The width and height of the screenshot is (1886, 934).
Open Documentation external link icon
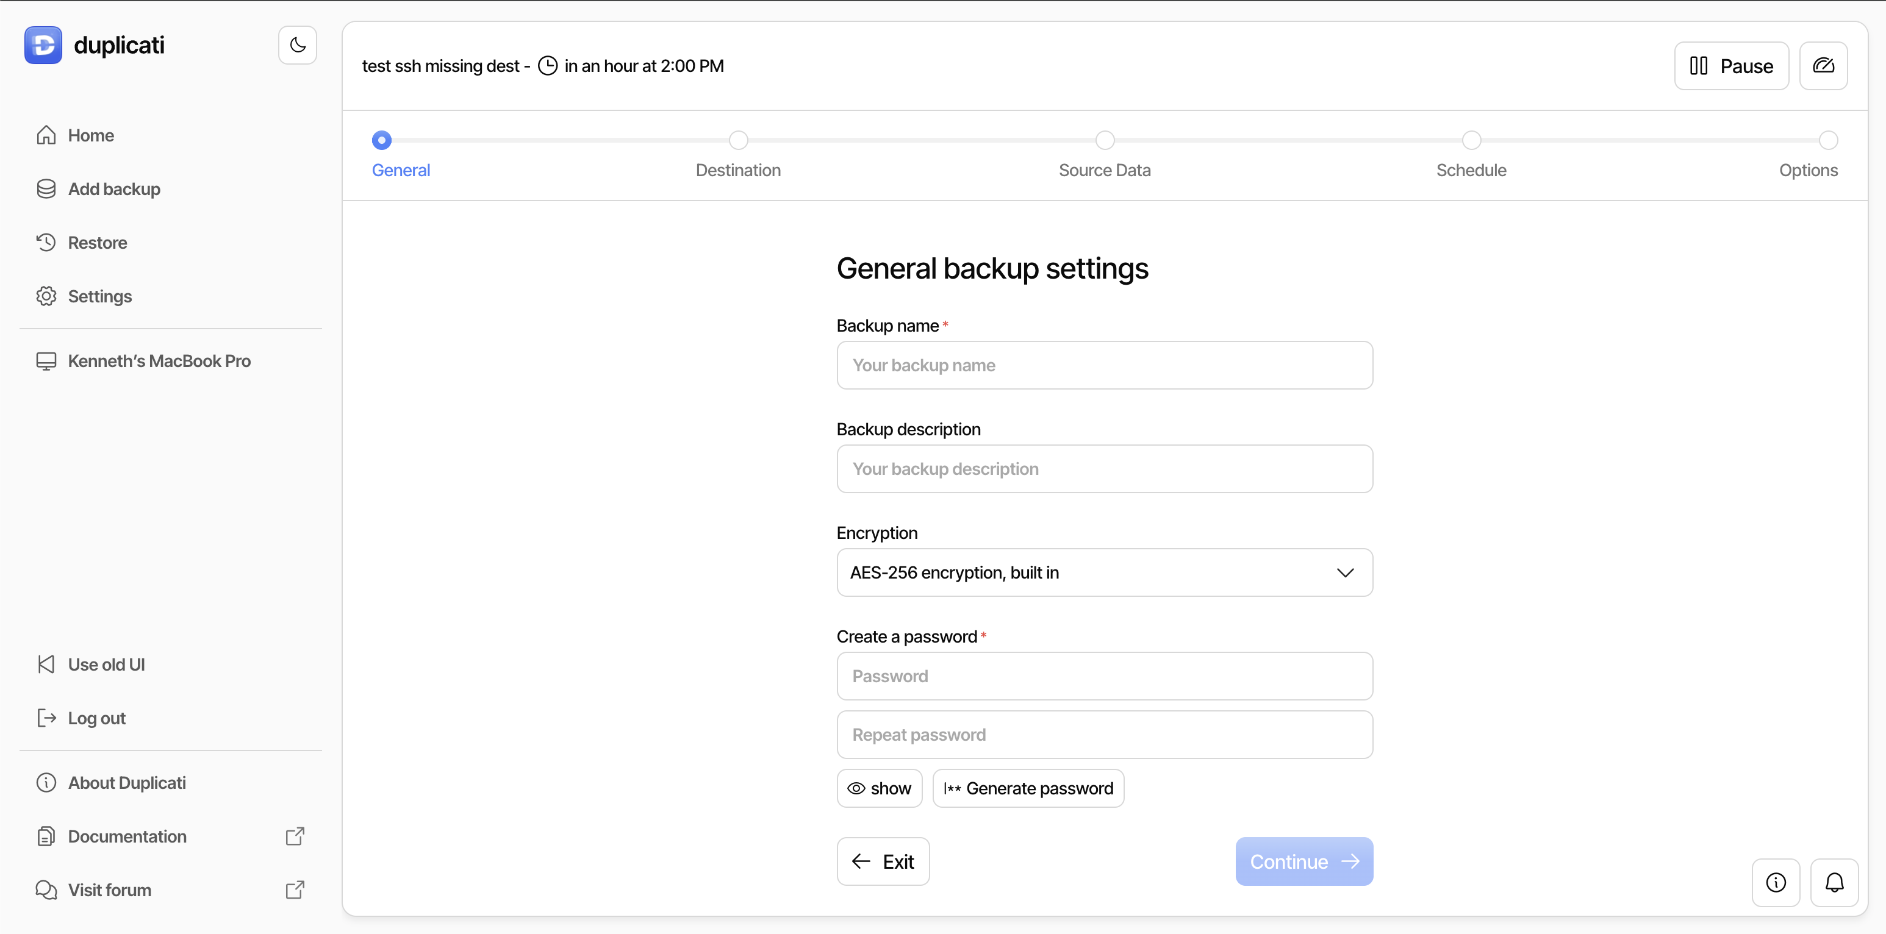click(295, 836)
